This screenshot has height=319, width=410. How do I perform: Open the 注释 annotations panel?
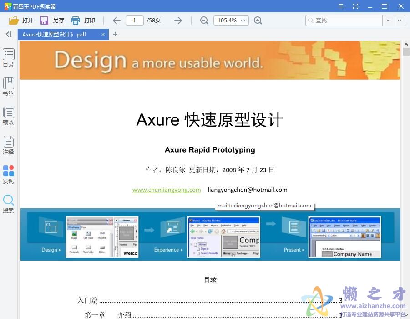pos(8,145)
